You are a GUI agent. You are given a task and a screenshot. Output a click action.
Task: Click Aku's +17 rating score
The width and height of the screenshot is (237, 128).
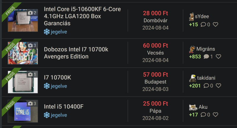pos(193,115)
